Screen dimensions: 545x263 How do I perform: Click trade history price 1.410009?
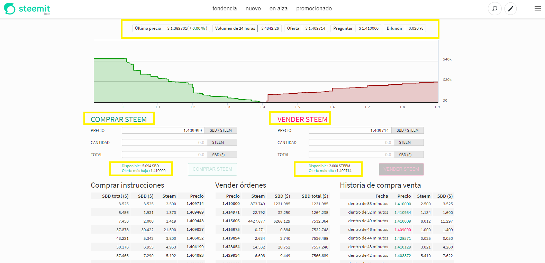point(403,221)
